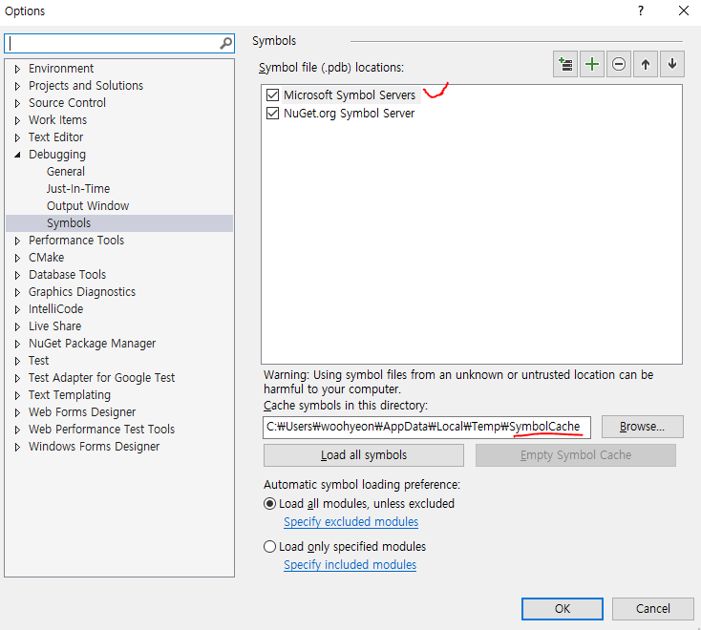Expand the Source Control node

pos(17,103)
